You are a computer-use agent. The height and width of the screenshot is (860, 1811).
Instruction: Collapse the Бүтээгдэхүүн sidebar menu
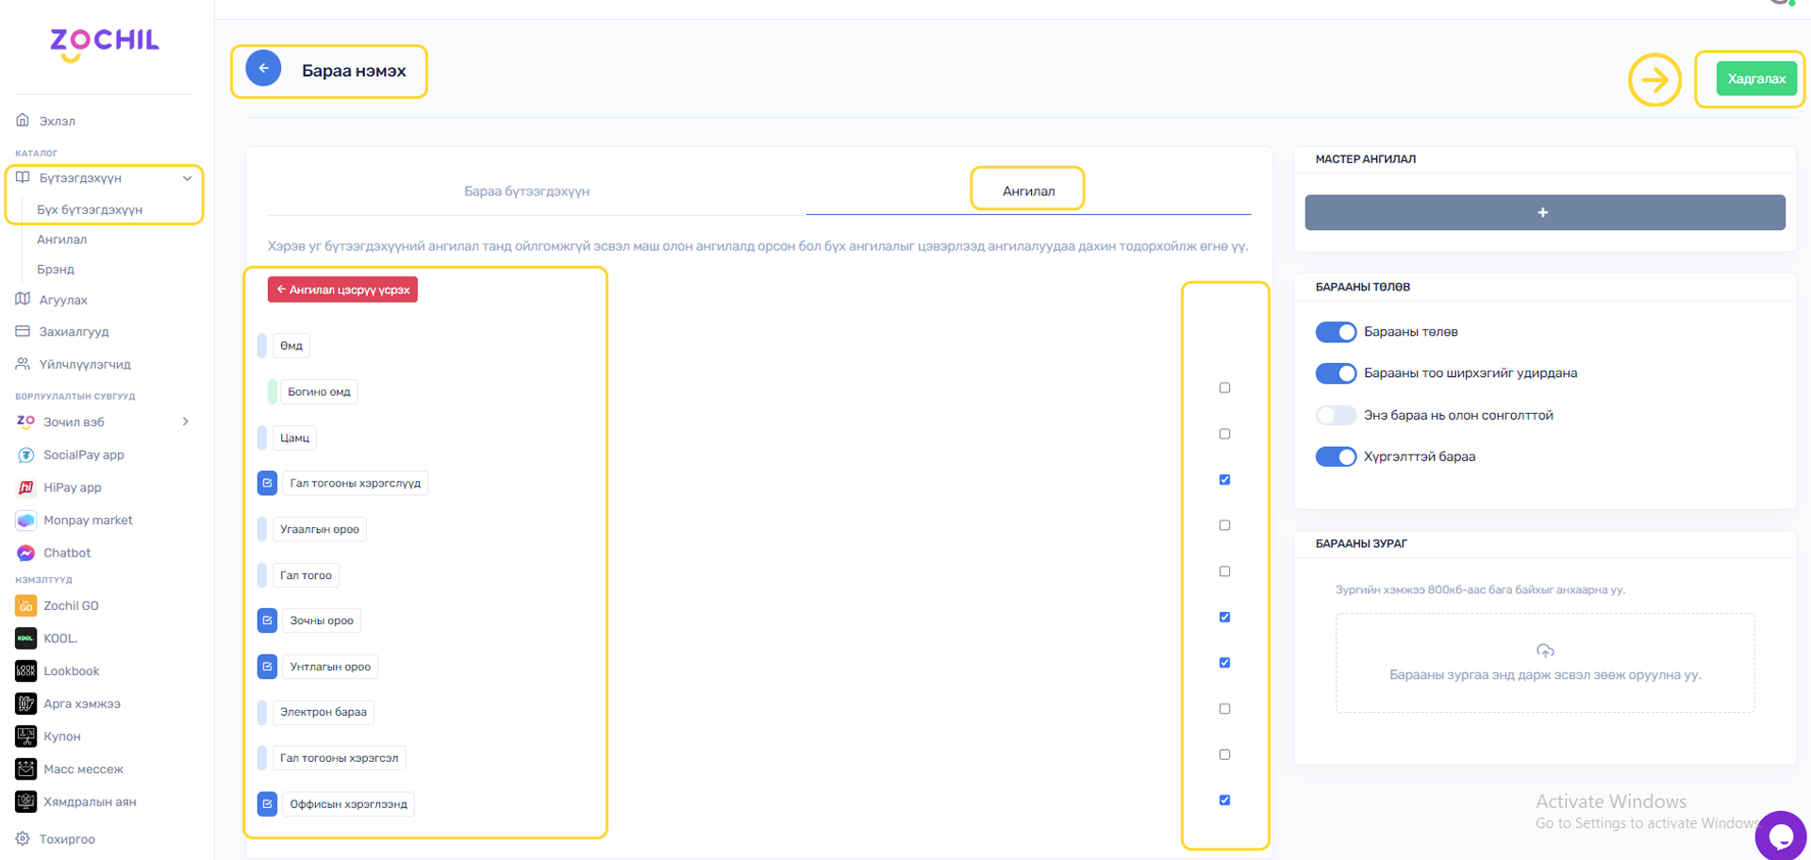(x=187, y=178)
